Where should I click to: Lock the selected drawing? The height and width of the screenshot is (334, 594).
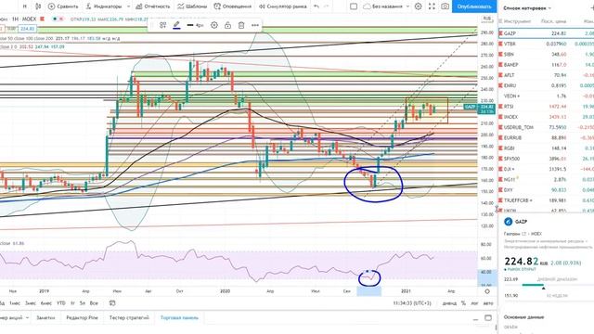pyautogui.click(x=227, y=25)
